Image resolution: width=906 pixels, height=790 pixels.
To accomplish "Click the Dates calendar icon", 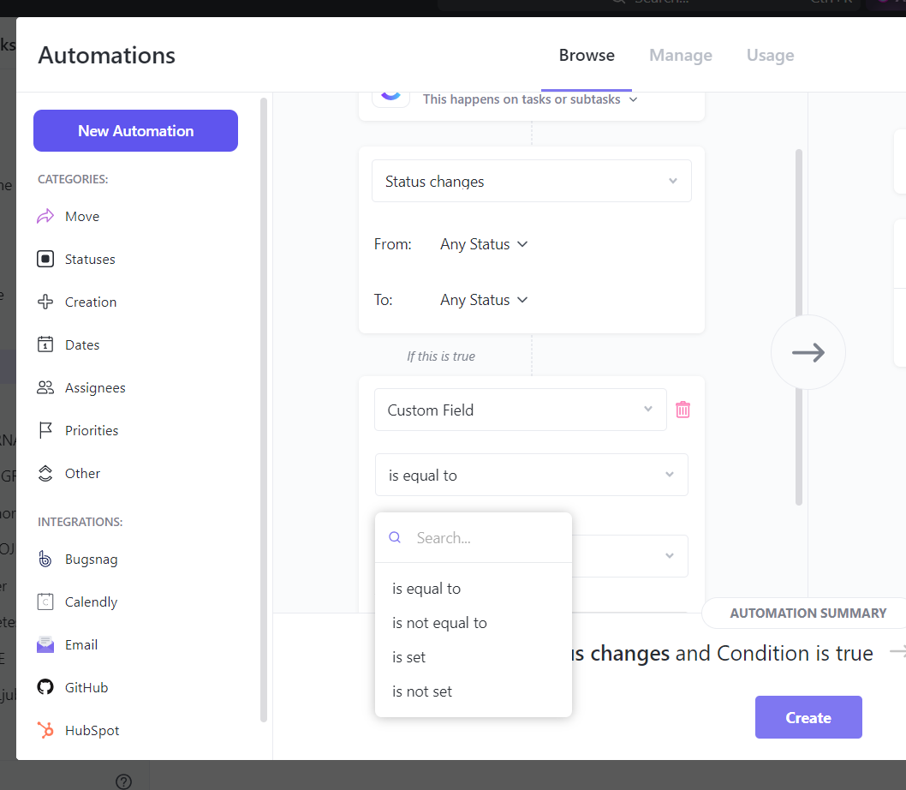I will coord(45,344).
